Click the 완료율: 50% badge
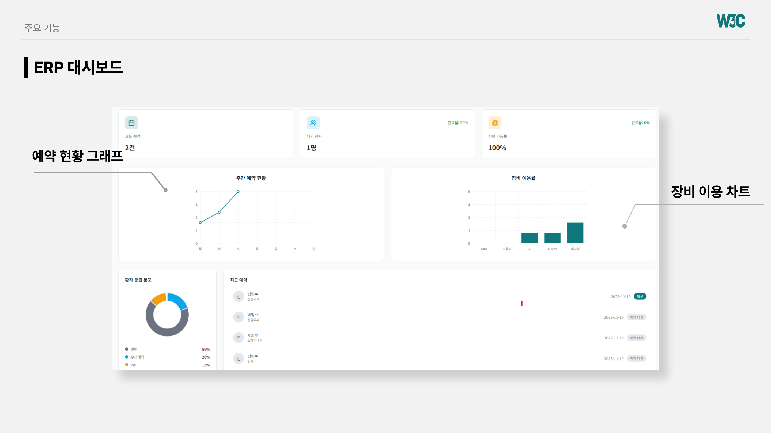 click(459, 122)
